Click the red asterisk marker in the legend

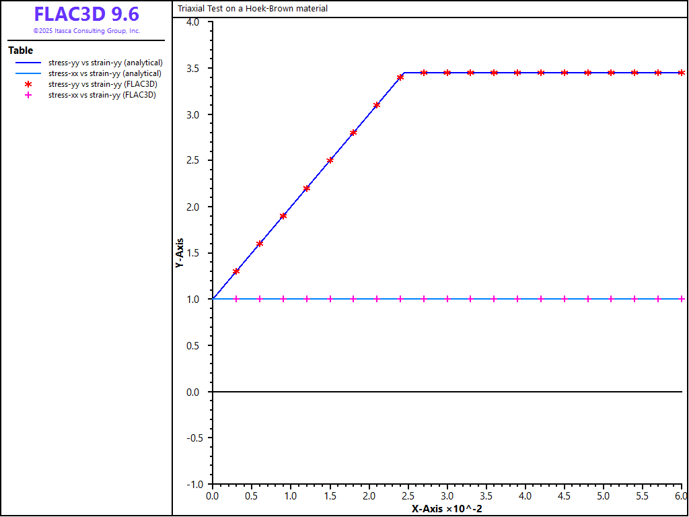[28, 84]
